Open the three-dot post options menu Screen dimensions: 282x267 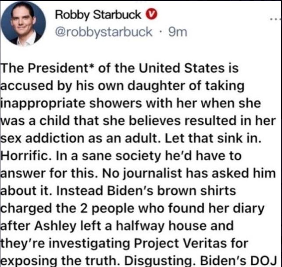click(276, 19)
